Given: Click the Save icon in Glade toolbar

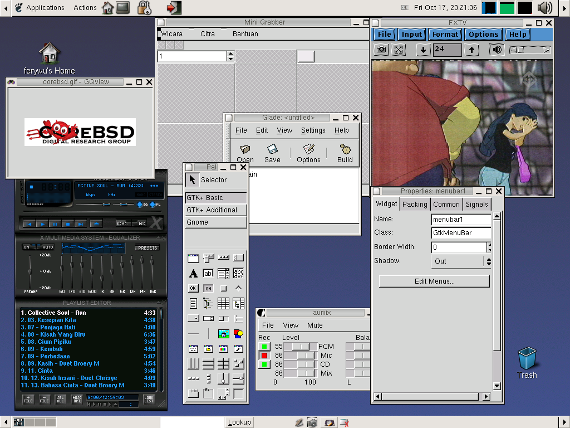Looking at the screenshot, I should [272, 153].
